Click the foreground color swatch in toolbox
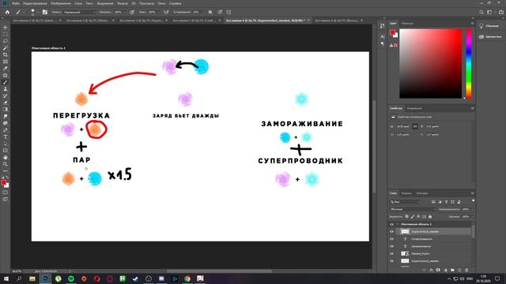Screen dimensions: 506x284 pyautogui.click(x=4, y=182)
